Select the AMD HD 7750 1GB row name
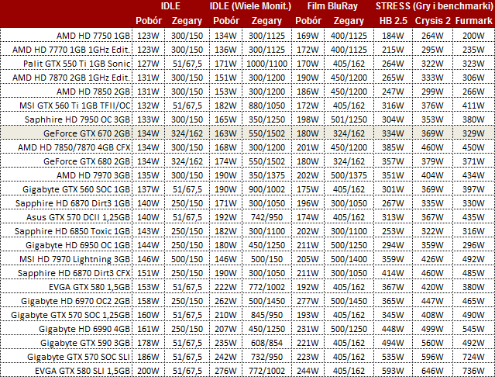This screenshot has height=377, width=495. point(93,35)
